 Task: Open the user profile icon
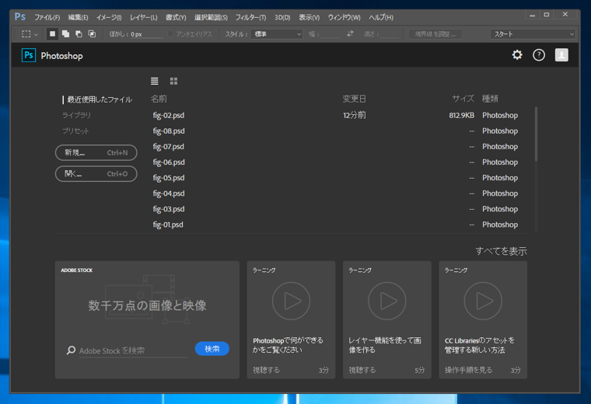561,55
